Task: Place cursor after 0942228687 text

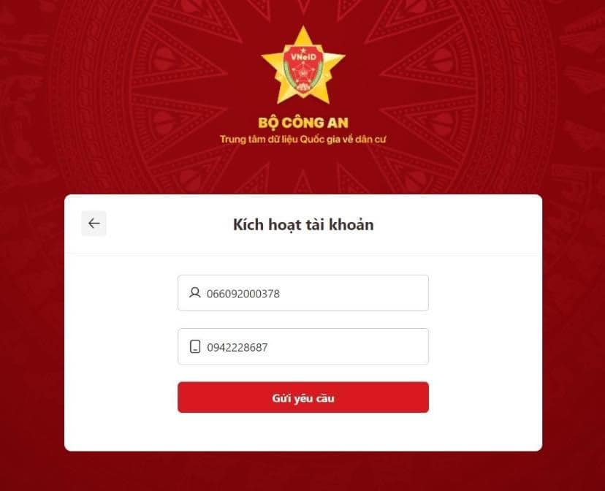Action: coord(269,348)
